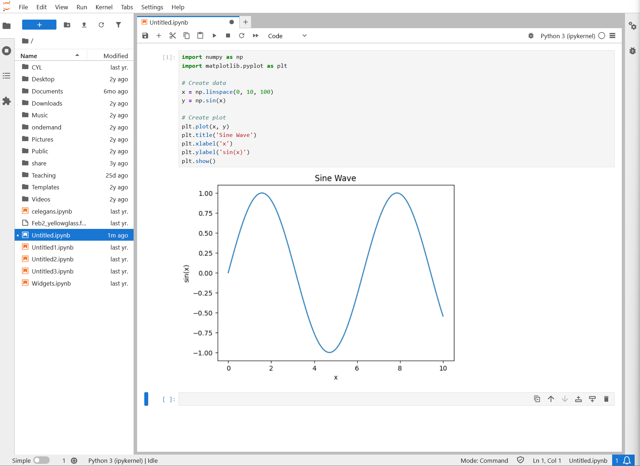Close the Untitled.ipynb tab via unsaved dot
This screenshot has width=640, height=466.
231,22
